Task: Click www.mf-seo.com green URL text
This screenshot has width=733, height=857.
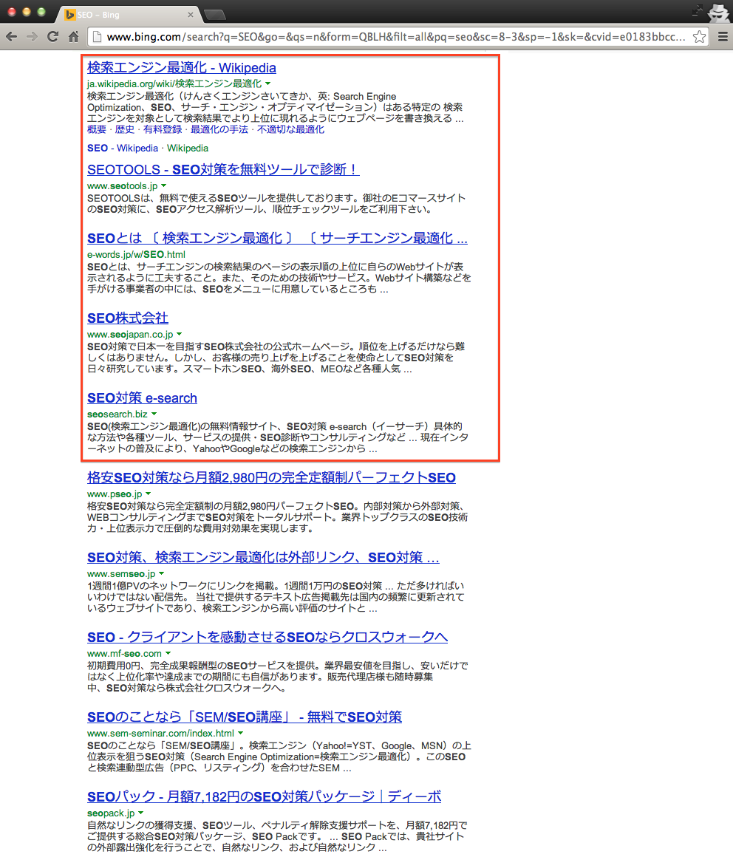Action: pos(125,653)
